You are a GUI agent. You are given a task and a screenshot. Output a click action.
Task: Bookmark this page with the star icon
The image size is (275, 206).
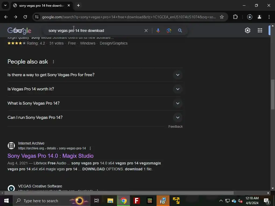coord(222,17)
